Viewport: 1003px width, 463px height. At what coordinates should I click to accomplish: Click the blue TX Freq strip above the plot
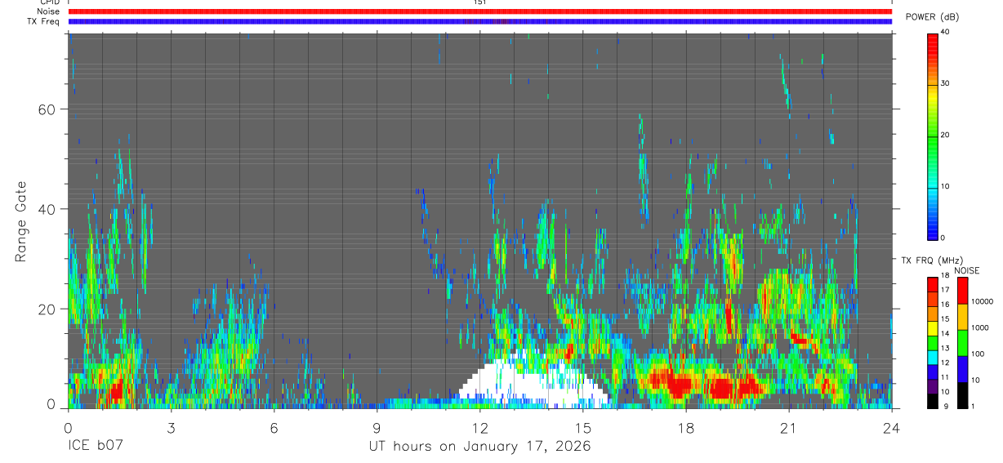pyautogui.click(x=479, y=21)
